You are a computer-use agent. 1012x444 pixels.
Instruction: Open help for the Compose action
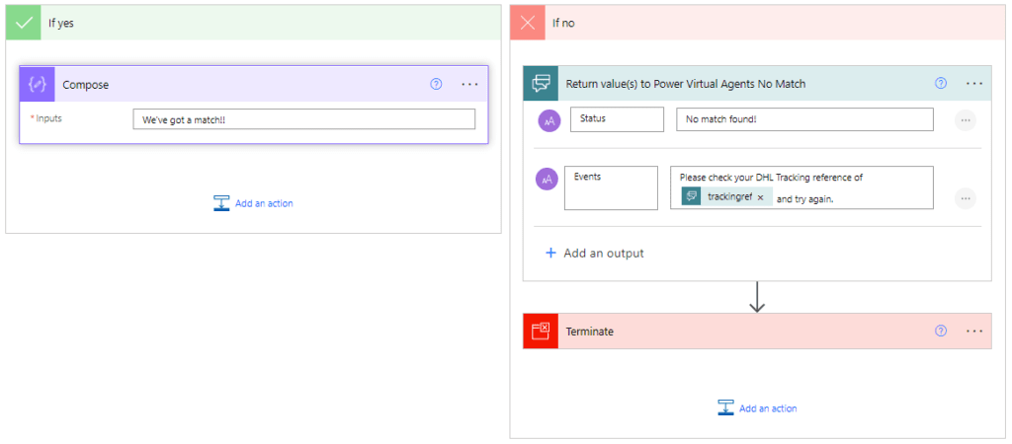[436, 85]
